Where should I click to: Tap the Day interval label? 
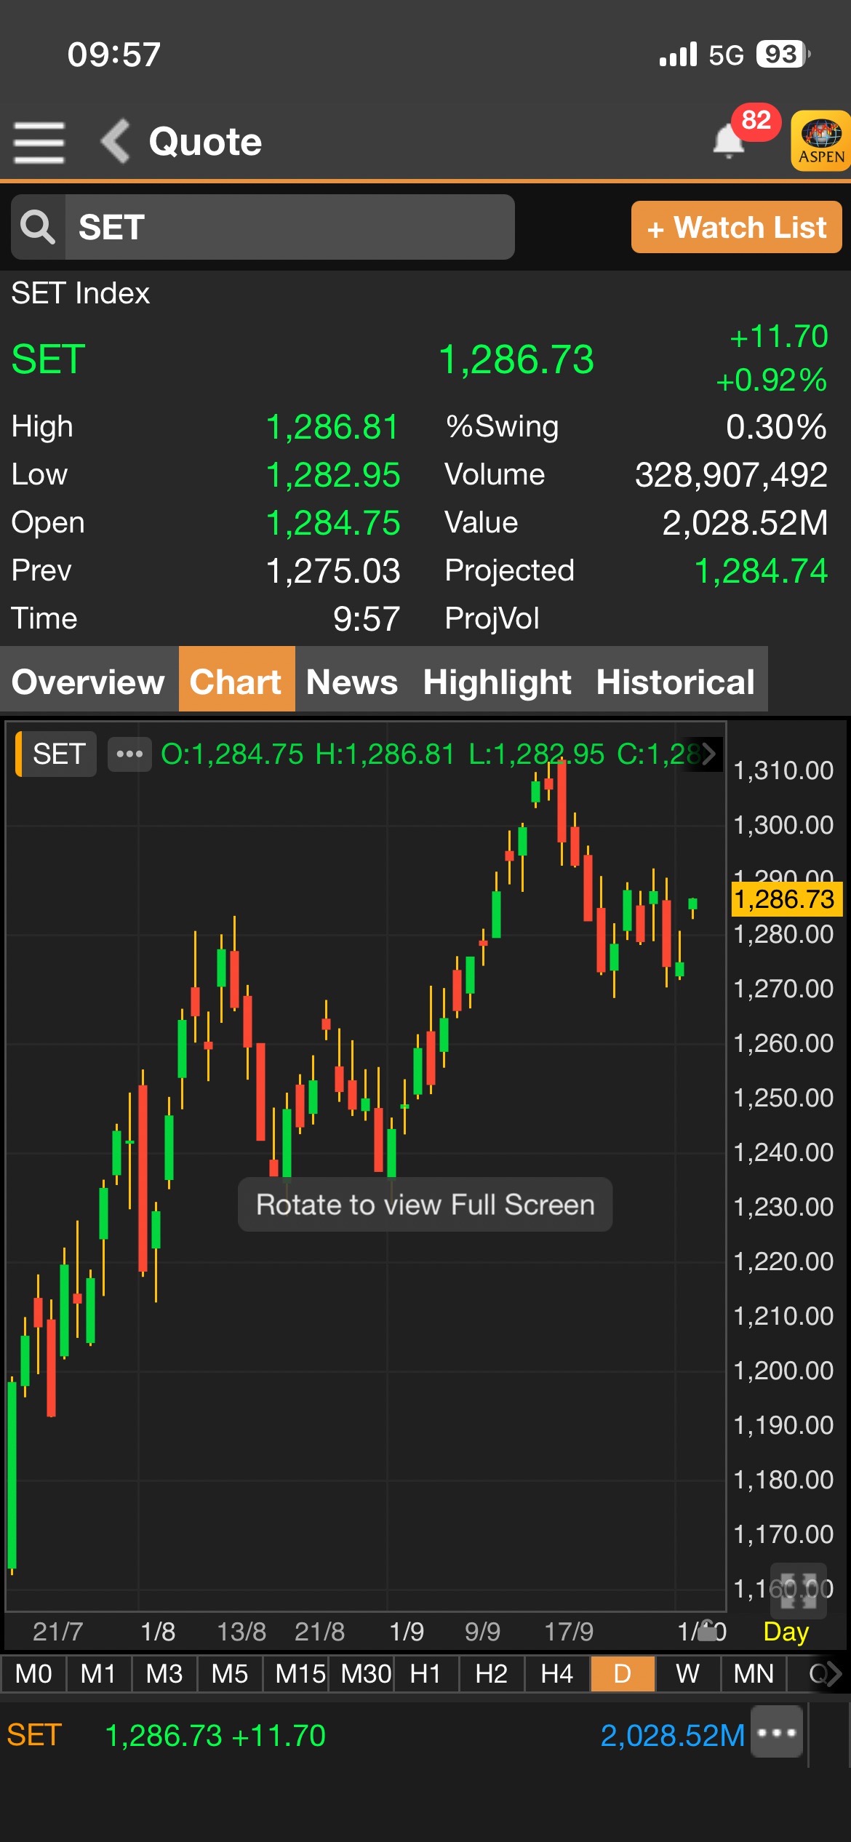pyautogui.click(x=786, y=1632)
